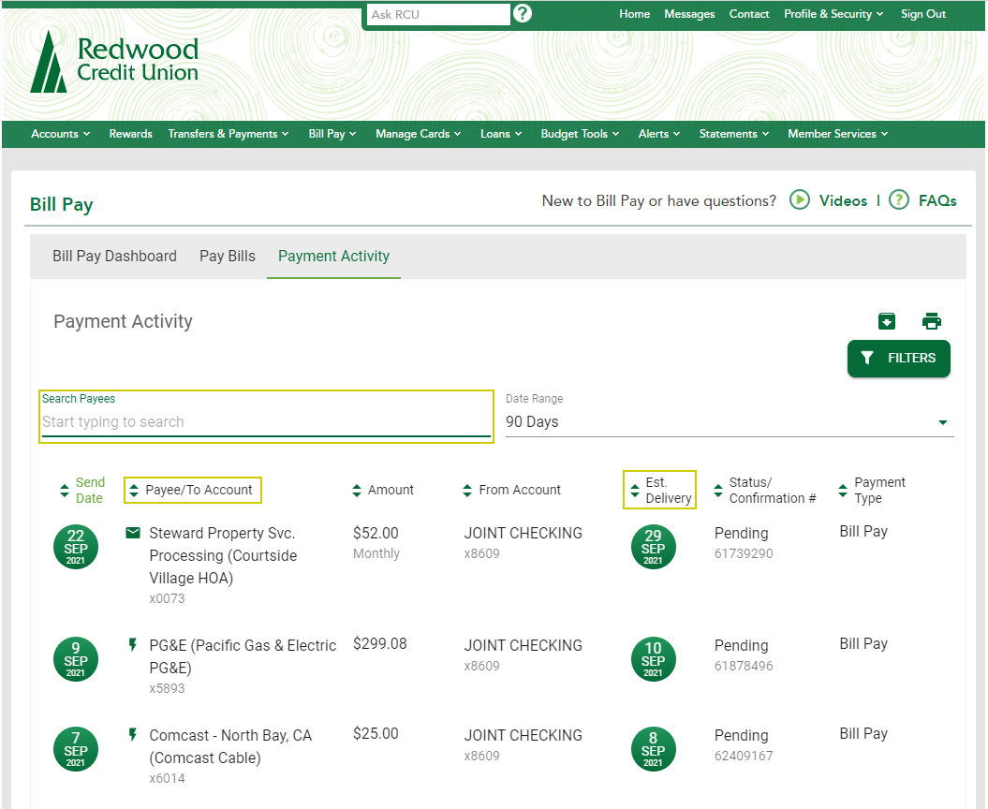Viewport: 988px width, 809px height.
Task: Click the download/export payment activity icon
Action: click(x=887, y=321)
